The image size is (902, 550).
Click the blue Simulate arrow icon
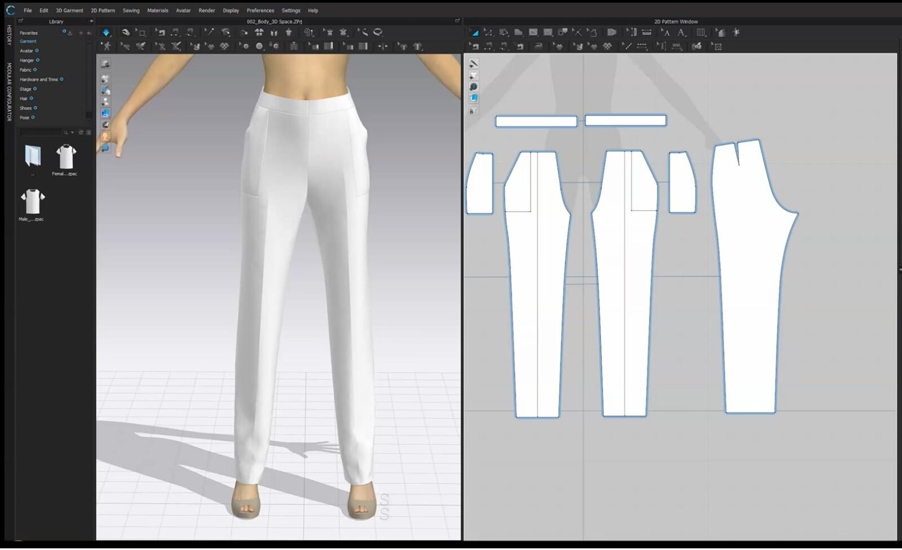click(x=106, y=33)
